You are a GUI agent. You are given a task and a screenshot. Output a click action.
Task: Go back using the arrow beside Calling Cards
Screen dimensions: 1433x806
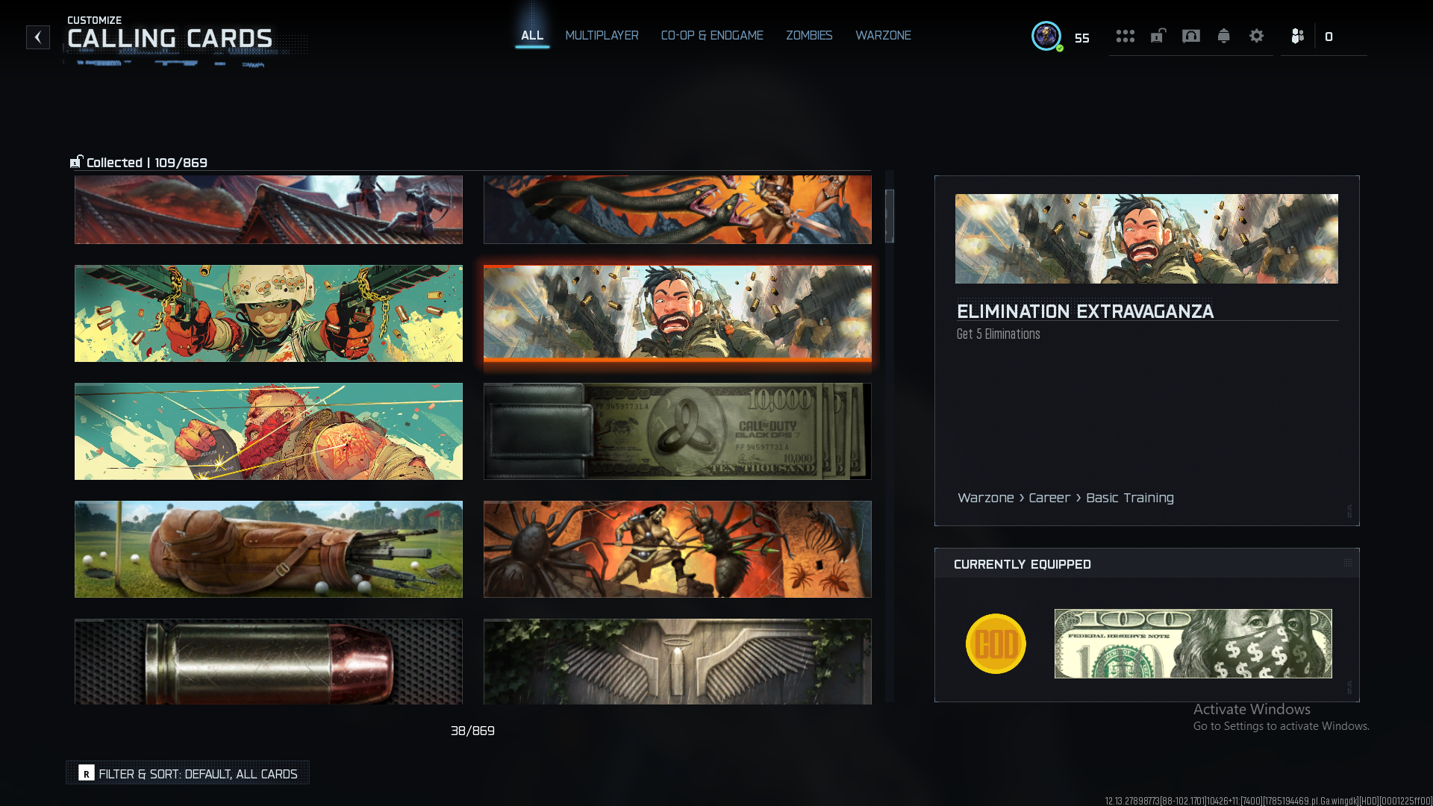tap(38, 37)
